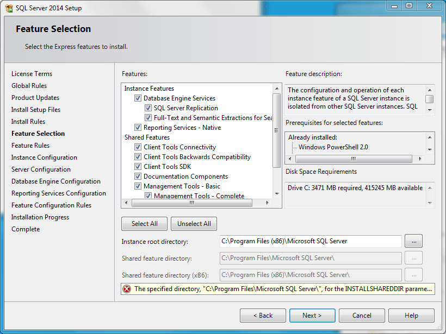Toggle Management Tools - Basic off
The width and height of the screenshot is (446, 334).
[138, 186]
